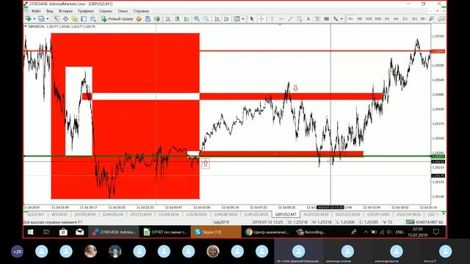Open the MetaEditor yellow diamond icon
Viewport: 470px width, 264px height.
coord(139,19)
